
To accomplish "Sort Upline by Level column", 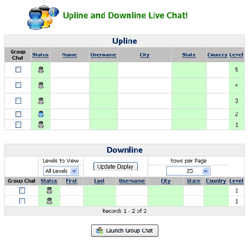I will click(236, 55).
